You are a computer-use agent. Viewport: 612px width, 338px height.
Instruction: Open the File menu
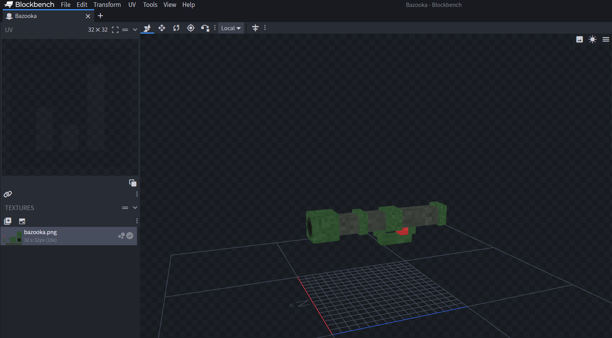click(65, 5)
